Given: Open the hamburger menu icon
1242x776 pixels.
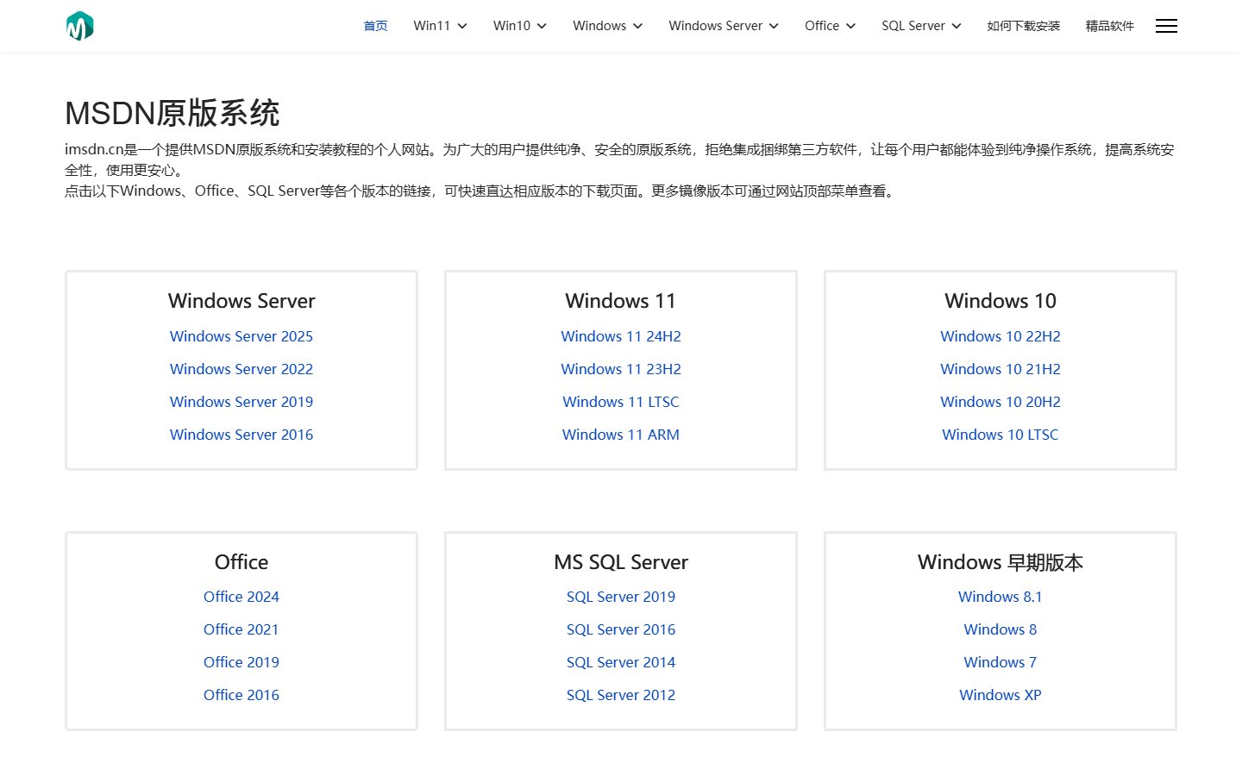Looking at the screenshot, I should coord(1166,26).
